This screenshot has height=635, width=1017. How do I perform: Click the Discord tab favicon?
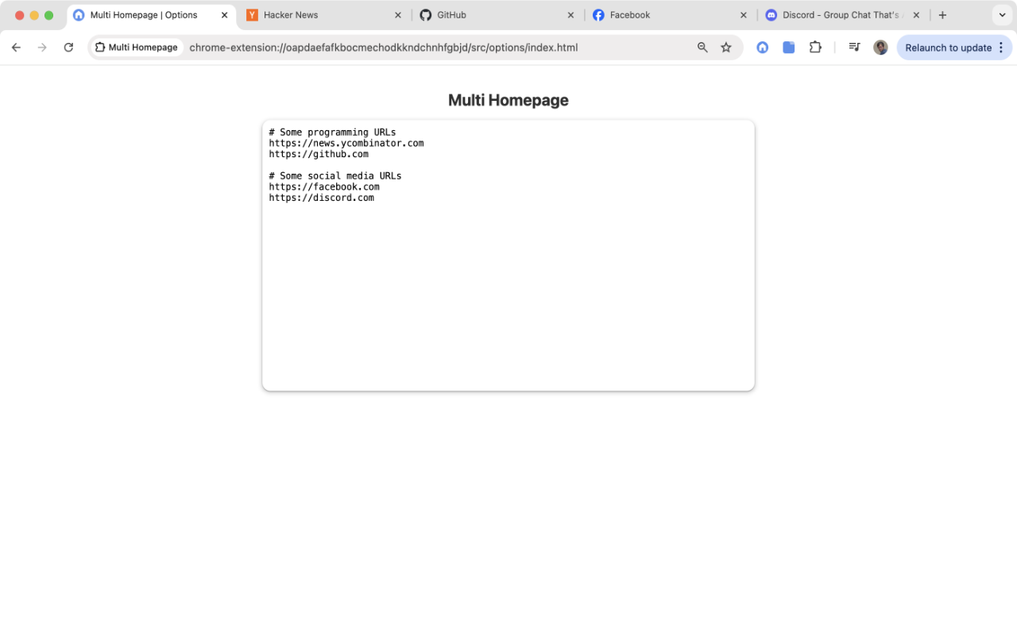pyautogui.click(x=771, y=14)
